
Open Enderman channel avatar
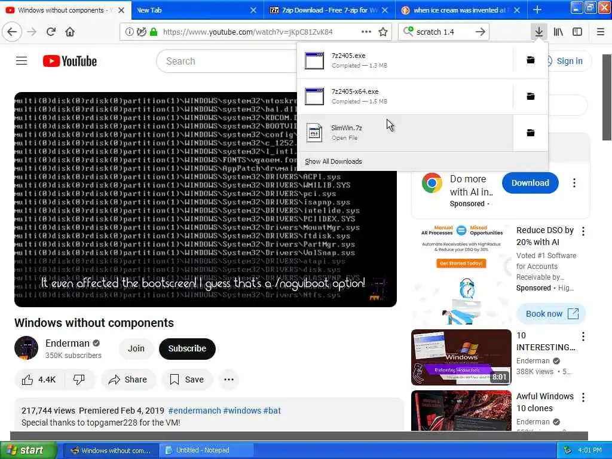[26, 348]
